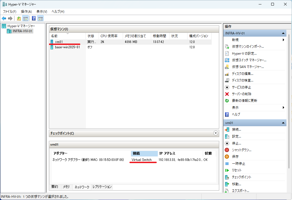Click the Back arrow toolbar icon
This screenshot has height=200, width=292.
(4, 18)
